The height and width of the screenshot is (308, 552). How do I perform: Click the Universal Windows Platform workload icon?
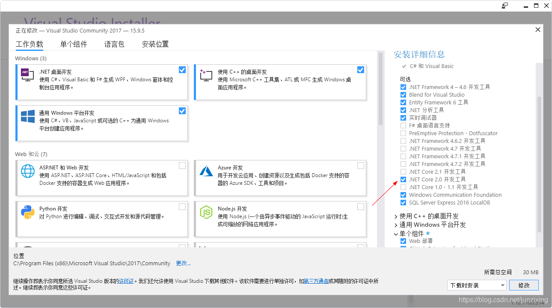(27, 116)
